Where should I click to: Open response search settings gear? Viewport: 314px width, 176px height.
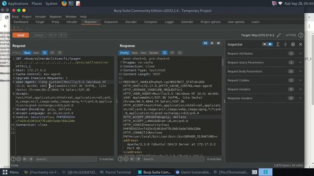(126, 159)
